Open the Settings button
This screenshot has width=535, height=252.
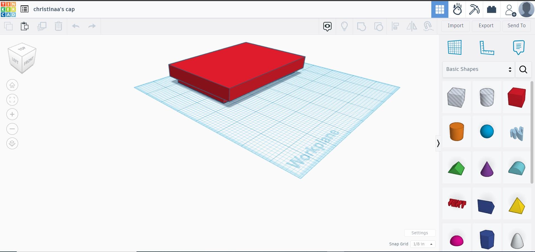click(x=420, y=233)
